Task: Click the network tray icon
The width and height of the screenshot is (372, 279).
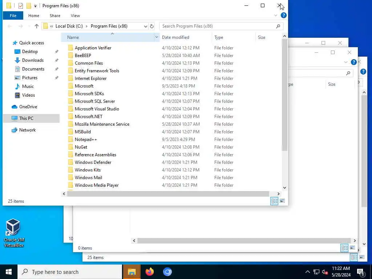Action: (x=316, y=272)
